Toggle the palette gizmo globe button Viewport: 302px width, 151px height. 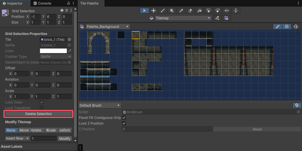(x=296, y=27)
